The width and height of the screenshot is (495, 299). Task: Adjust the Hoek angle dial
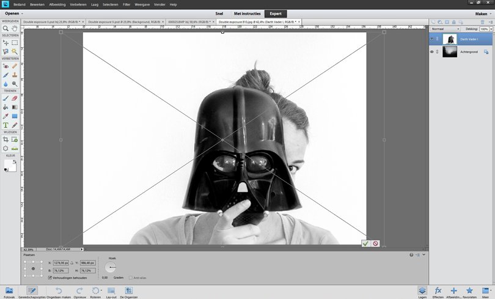point(110,267)
